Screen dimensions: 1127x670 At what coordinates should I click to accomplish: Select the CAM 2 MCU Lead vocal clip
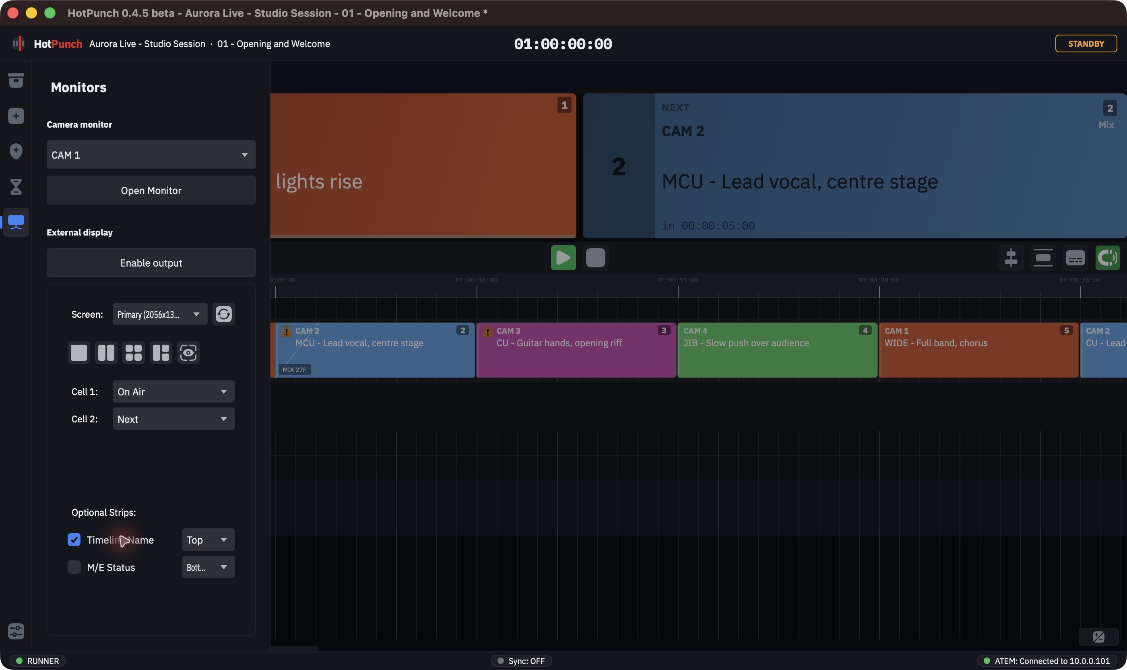point(375,350)
